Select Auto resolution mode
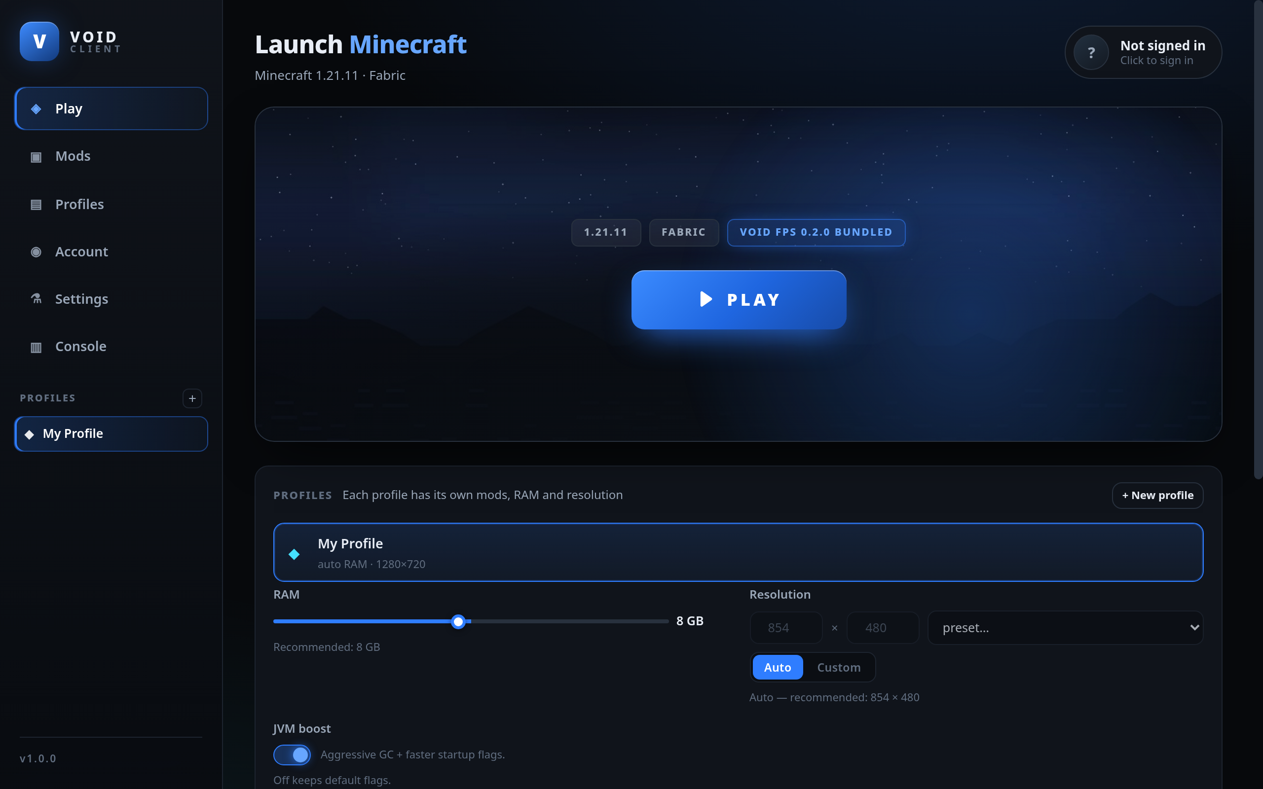 777,667
